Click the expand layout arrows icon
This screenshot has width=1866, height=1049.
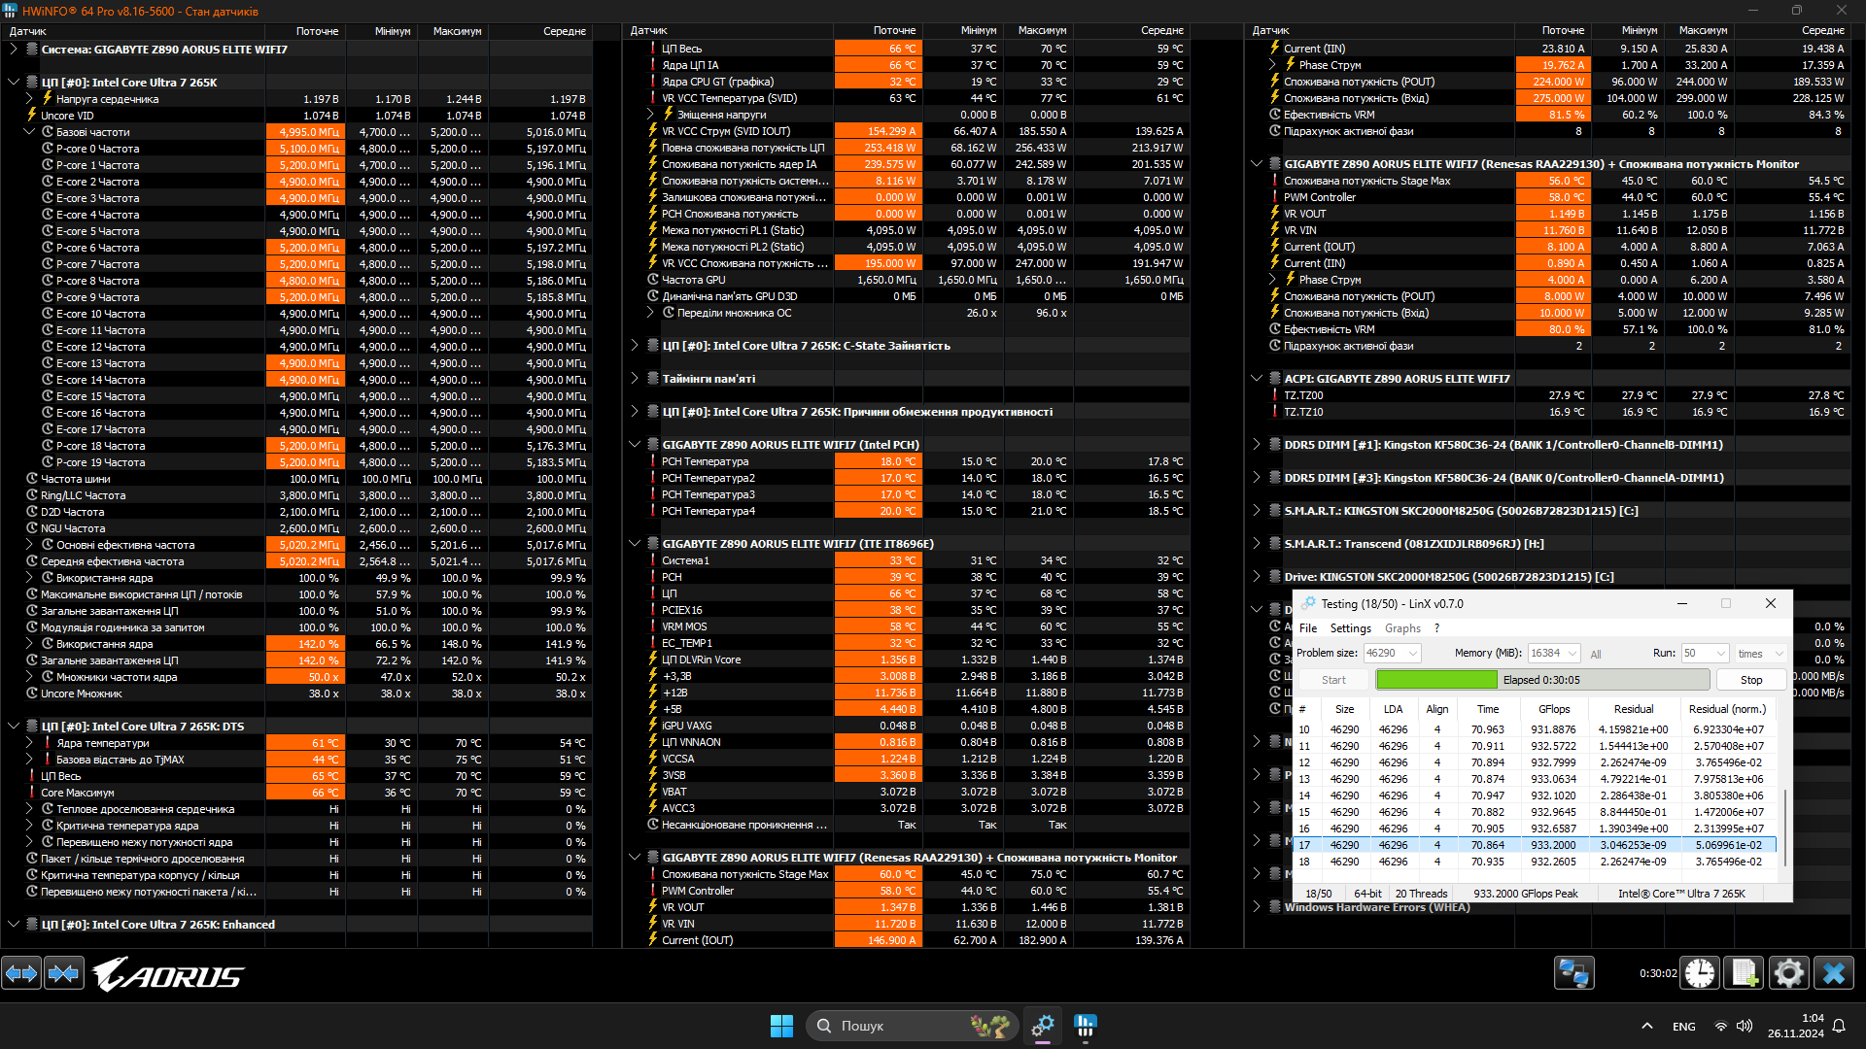pyautogui.click(x=21, y=972)
